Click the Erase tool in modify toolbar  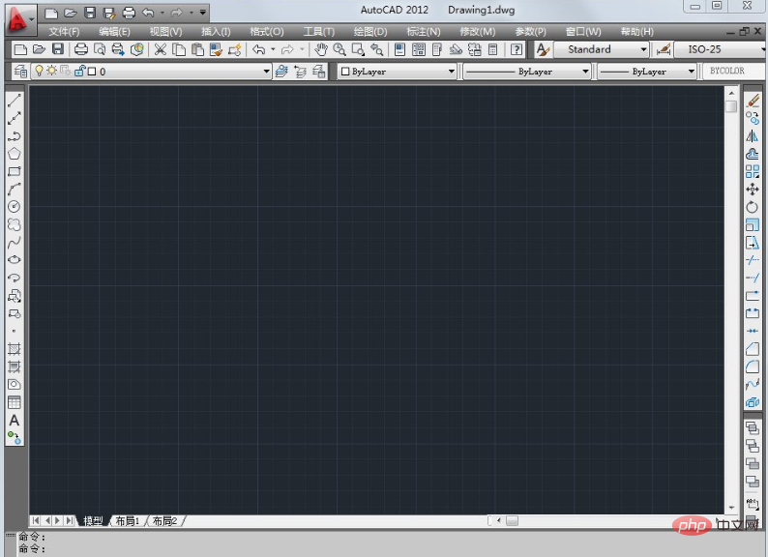pyautogui.click(x=753, y=101)
